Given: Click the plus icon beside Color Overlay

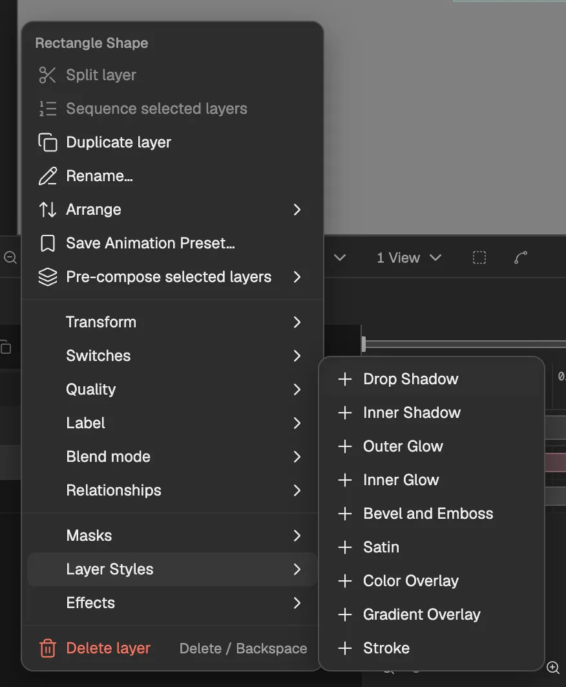Looking at the screenshot, I should click(x=345, y=581).
